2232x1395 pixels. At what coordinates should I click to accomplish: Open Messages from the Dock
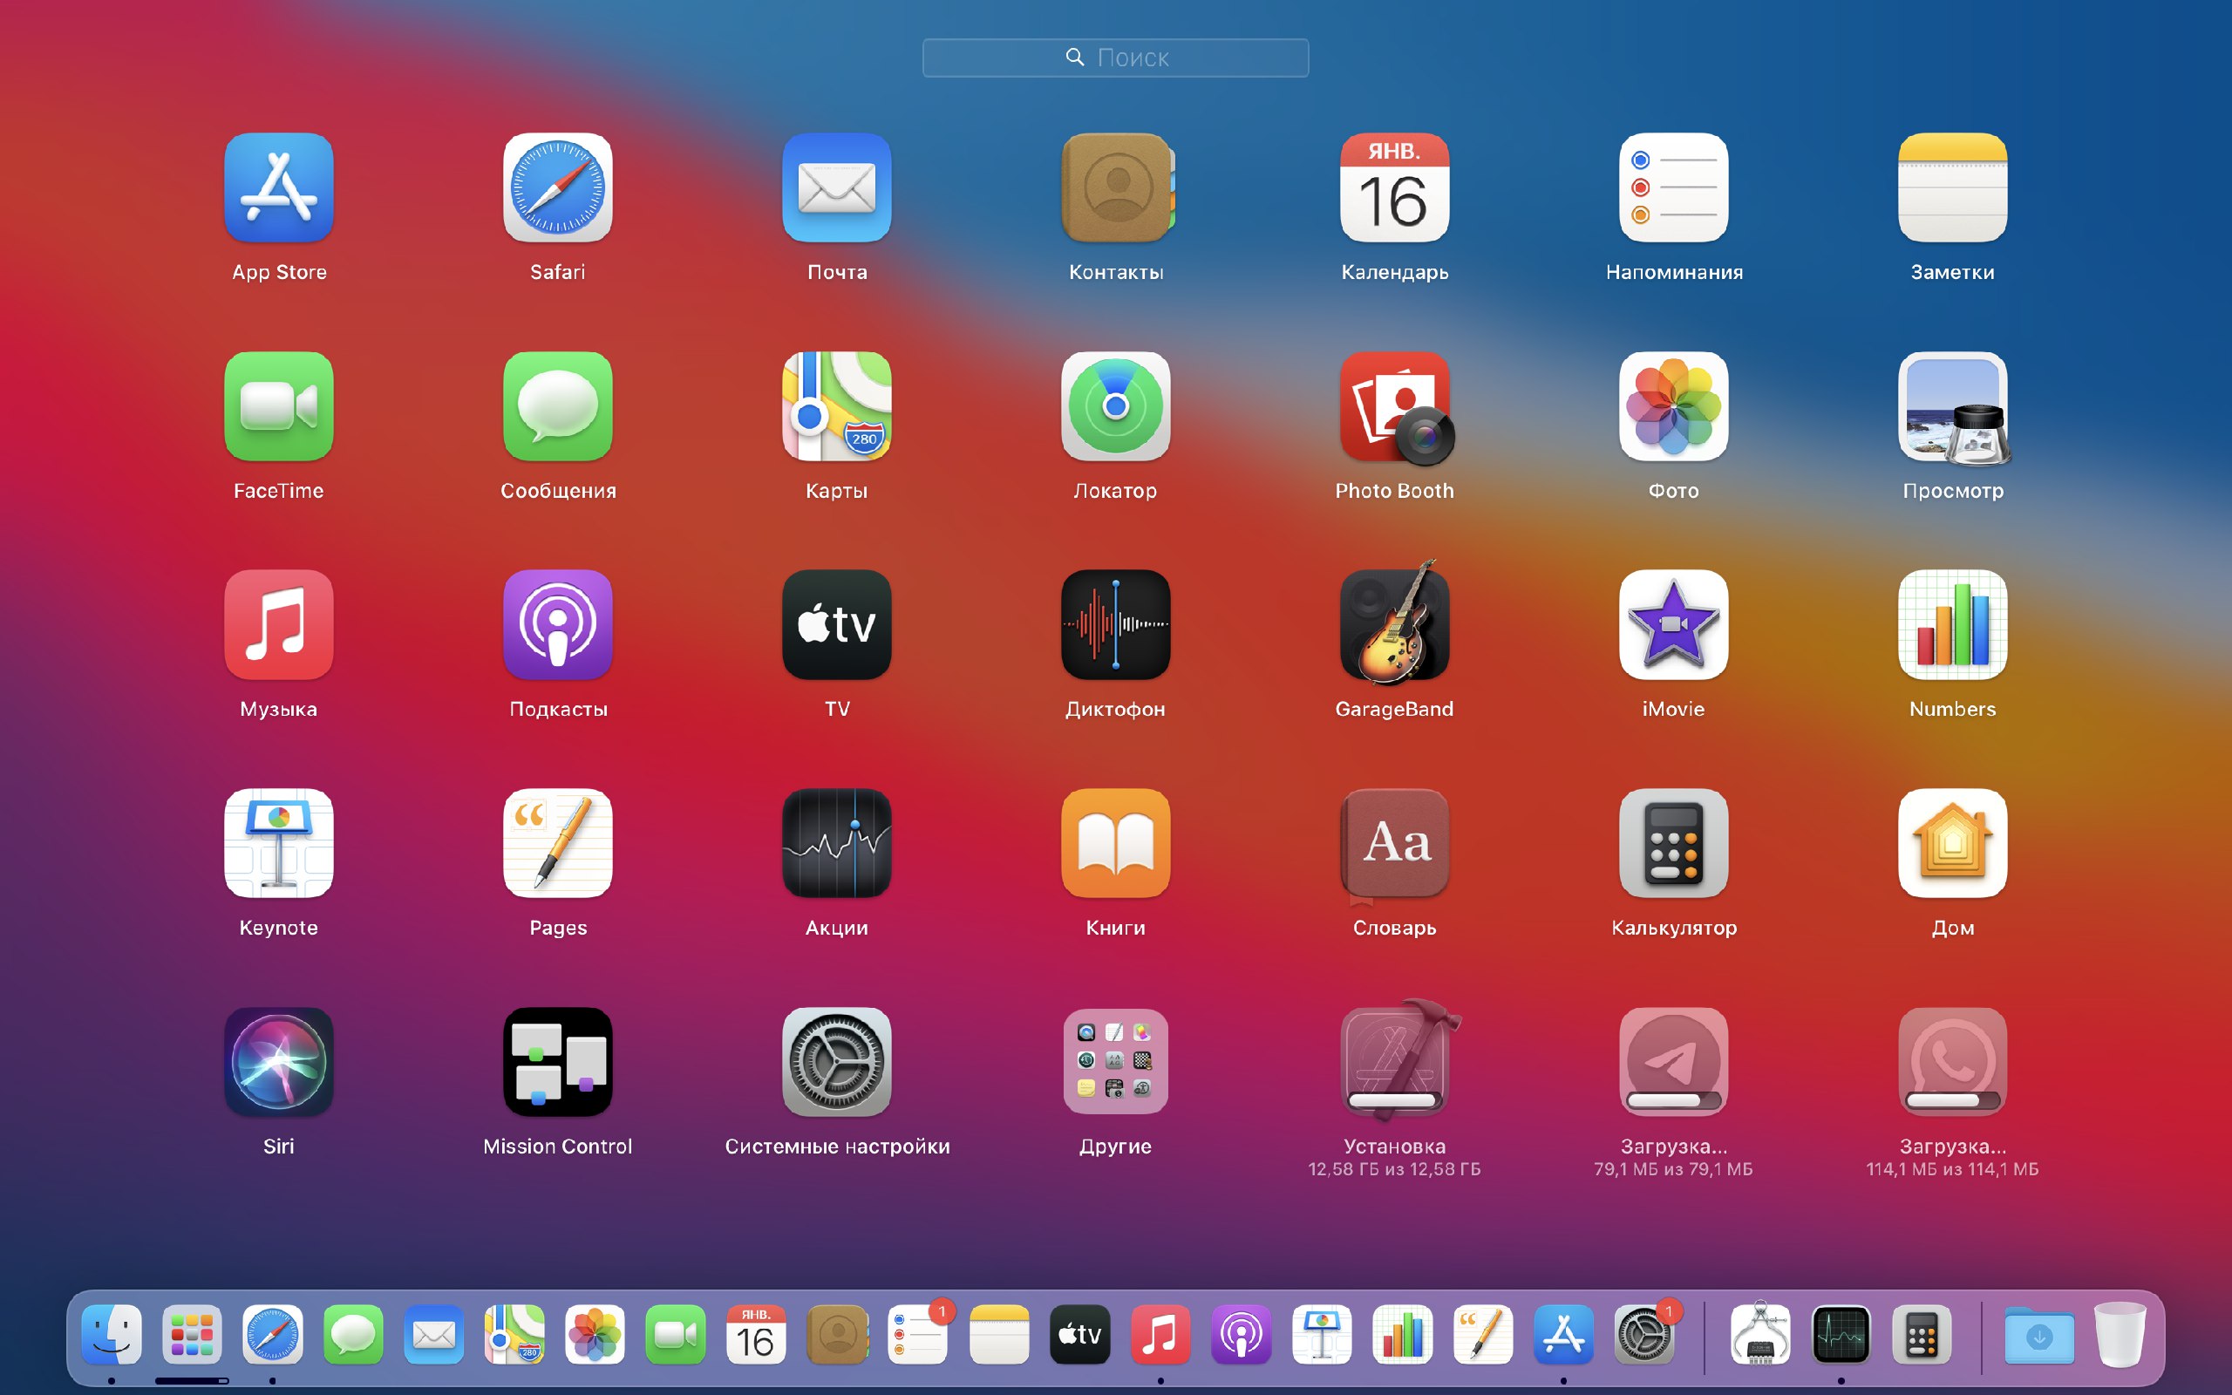pos(353,1334)
